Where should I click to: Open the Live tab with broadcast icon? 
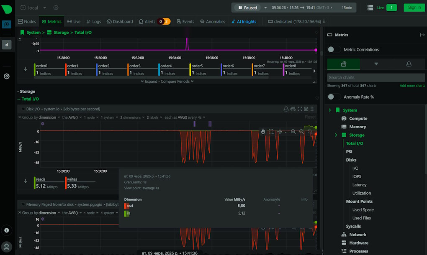pyautogui.click(x=74, y=21)
